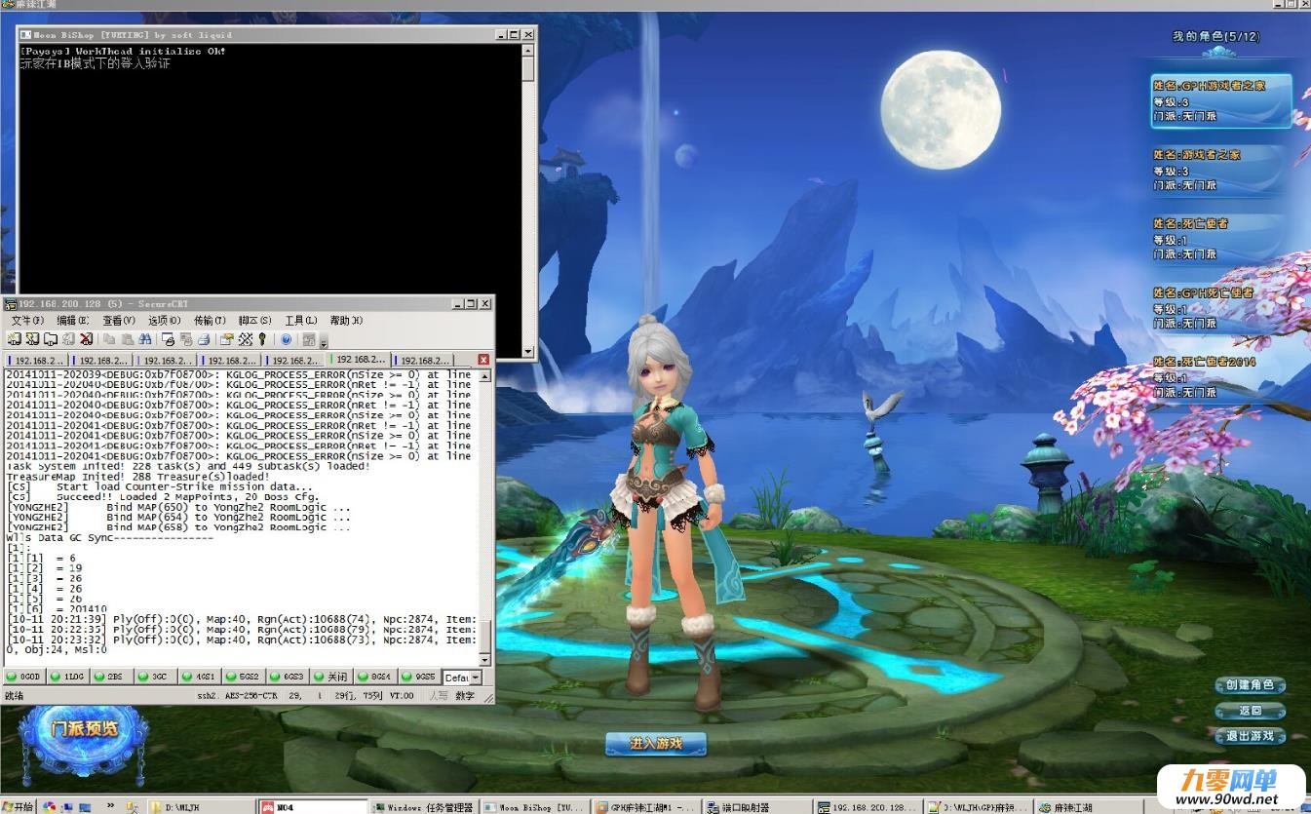Click the greyed Reconnect icon in SecureCRT toolbar
The image size is (1311, 814).
[x=68, y=339]
